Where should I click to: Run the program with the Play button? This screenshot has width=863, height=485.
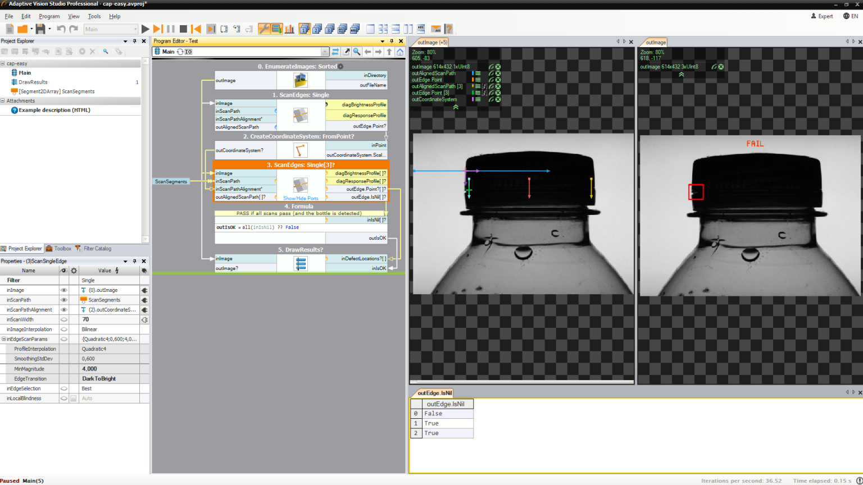(146, 29)
